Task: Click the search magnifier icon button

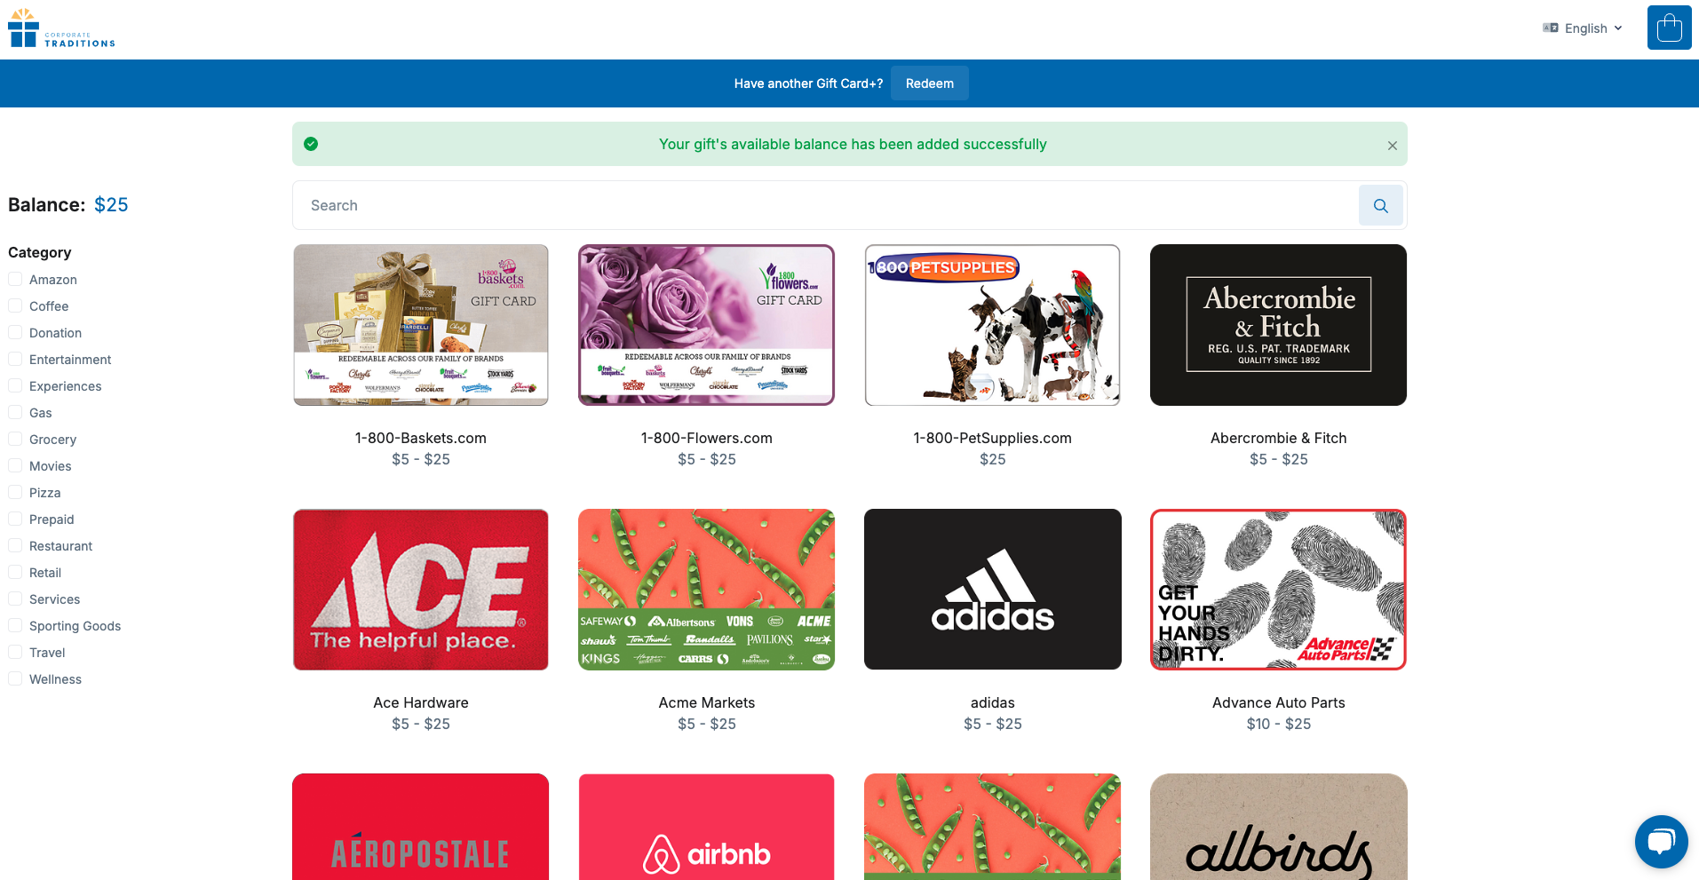Action: pos(1380,205)
